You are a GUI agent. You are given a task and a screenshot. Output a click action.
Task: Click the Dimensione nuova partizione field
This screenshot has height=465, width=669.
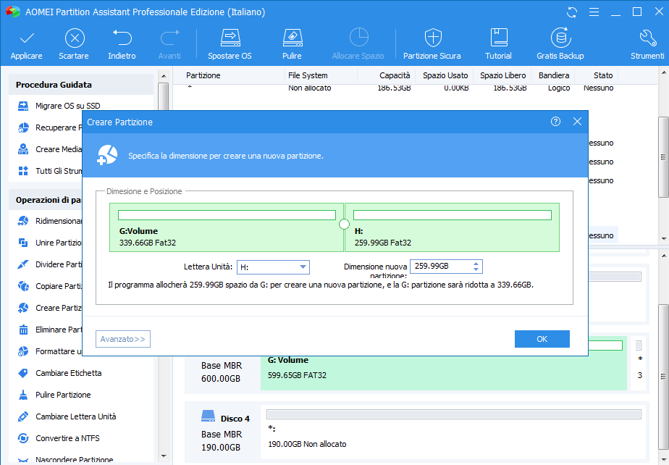[x=440, y=267]
